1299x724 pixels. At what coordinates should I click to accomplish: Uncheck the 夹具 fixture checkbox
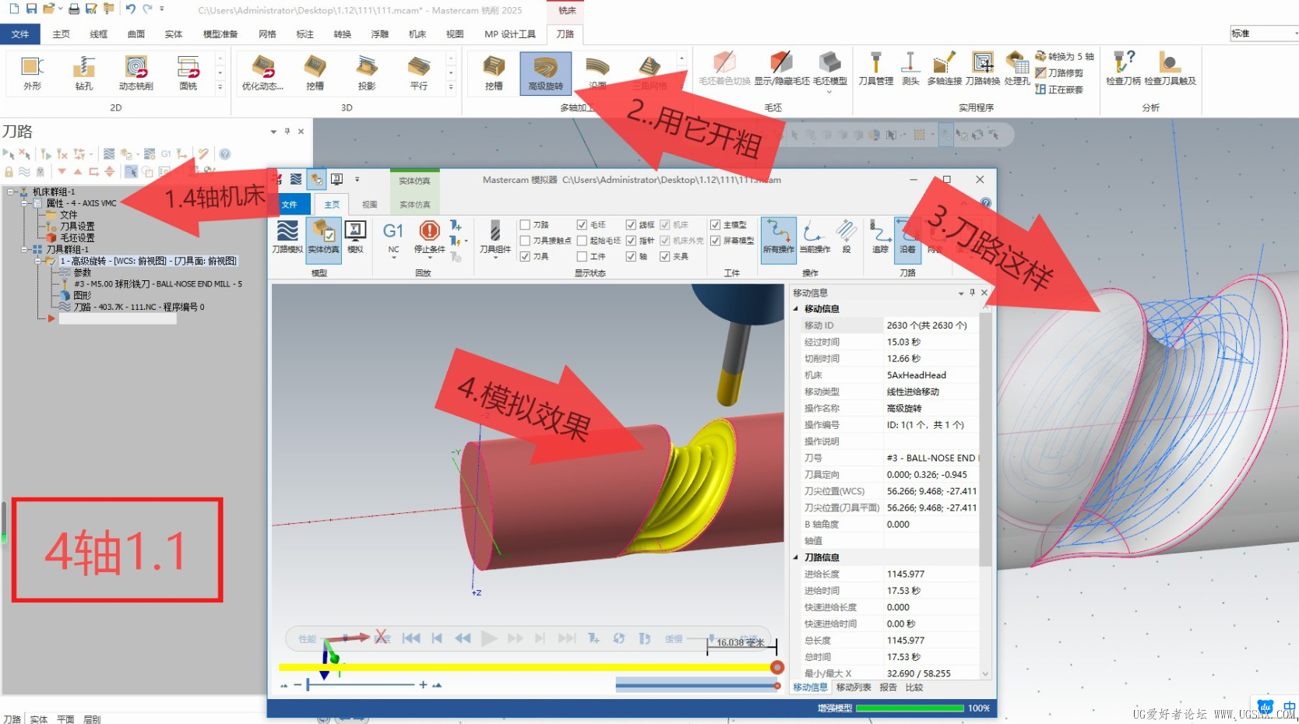click(x=665, y=256)
